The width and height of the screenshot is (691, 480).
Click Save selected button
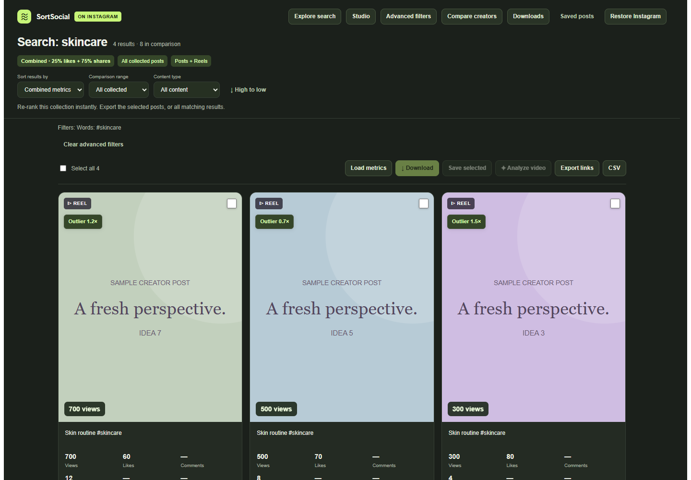(x=467, y=168)
